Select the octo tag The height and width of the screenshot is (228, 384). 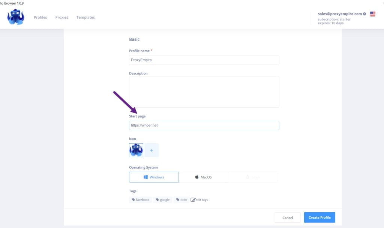point(181,199)
